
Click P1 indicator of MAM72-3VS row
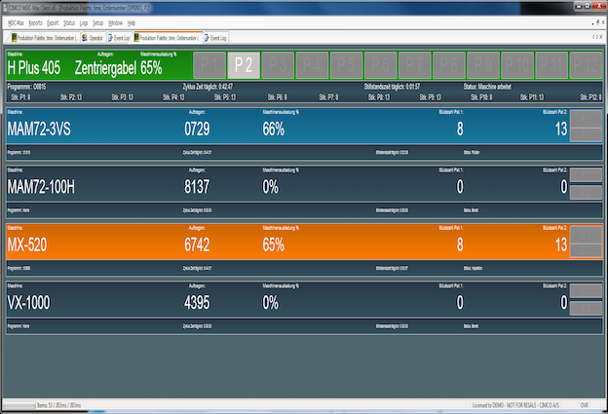pos(586,120)
